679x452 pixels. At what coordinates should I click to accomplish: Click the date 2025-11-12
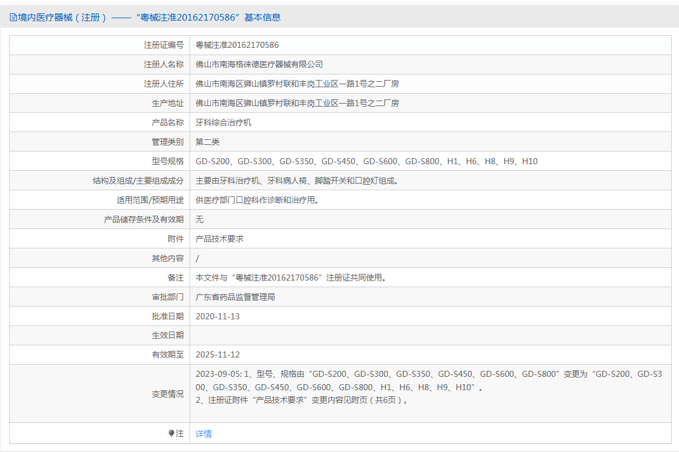click(217, 354)
